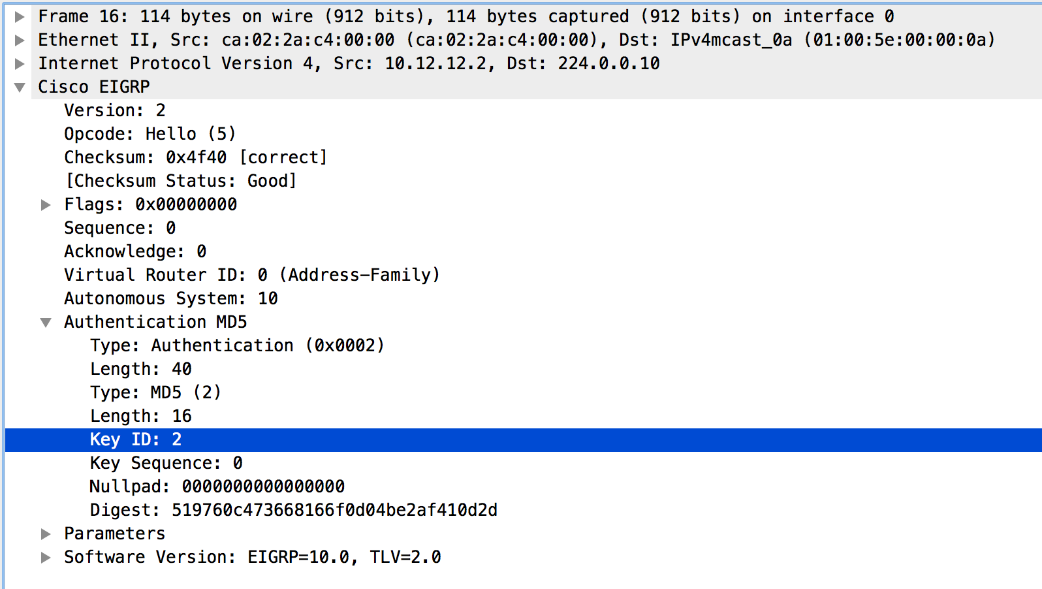This screenshot has width=1042, height=589.
Task: Select the Nullpad field row
Action: [x=217, y=486]
